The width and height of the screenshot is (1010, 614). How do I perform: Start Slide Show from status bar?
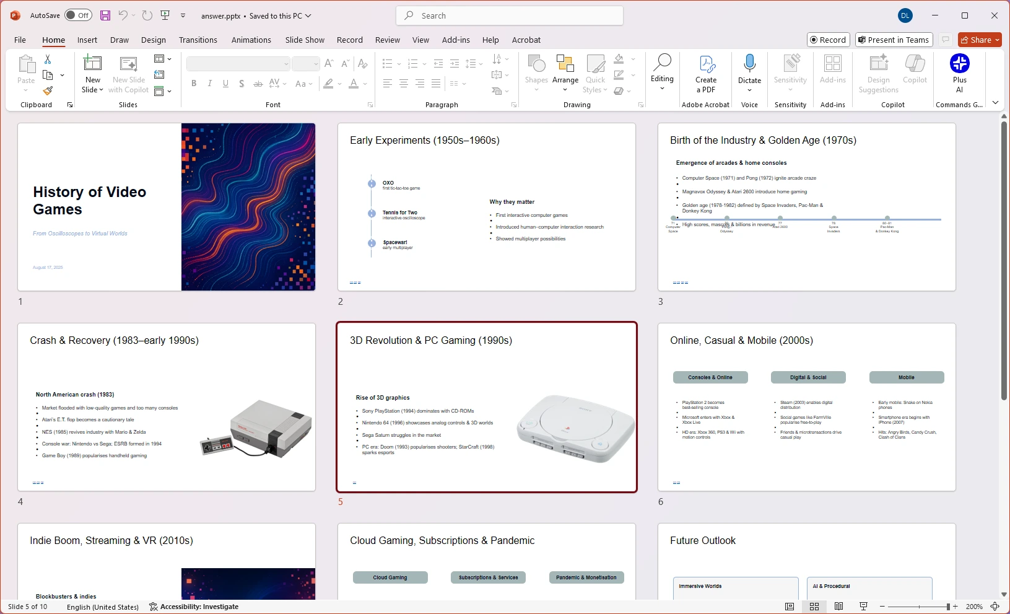863,607
